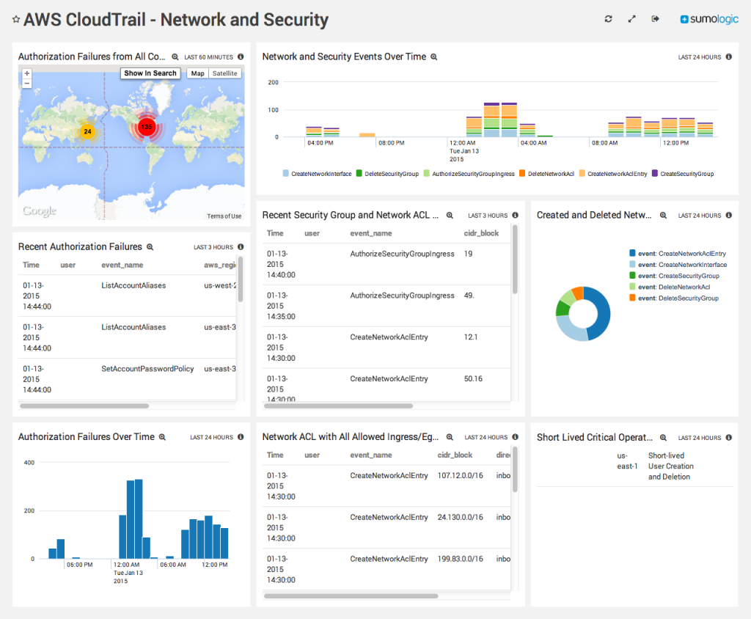Viewport: 751px width, 619px height.
Task: Show info for Recent Security Group panel
Action: coord(515,215)
